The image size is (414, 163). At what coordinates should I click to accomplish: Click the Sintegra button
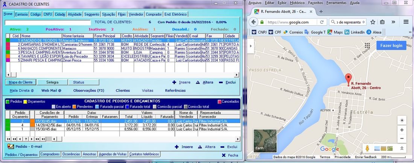point(52,82)
